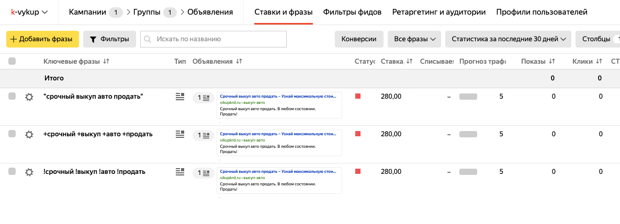Click the type icon in the first phrase row
The width and height of the screenshot is (620, 224).
tap(180, 97)
